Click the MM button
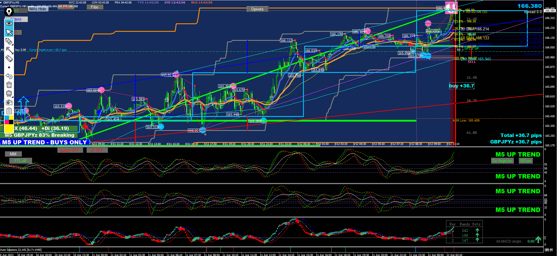The width and height of the screenshot is (557, 256). (13, 154)
